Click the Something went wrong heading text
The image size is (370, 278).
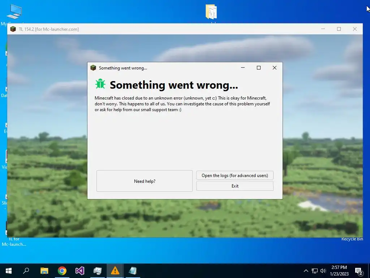(174, 85)
